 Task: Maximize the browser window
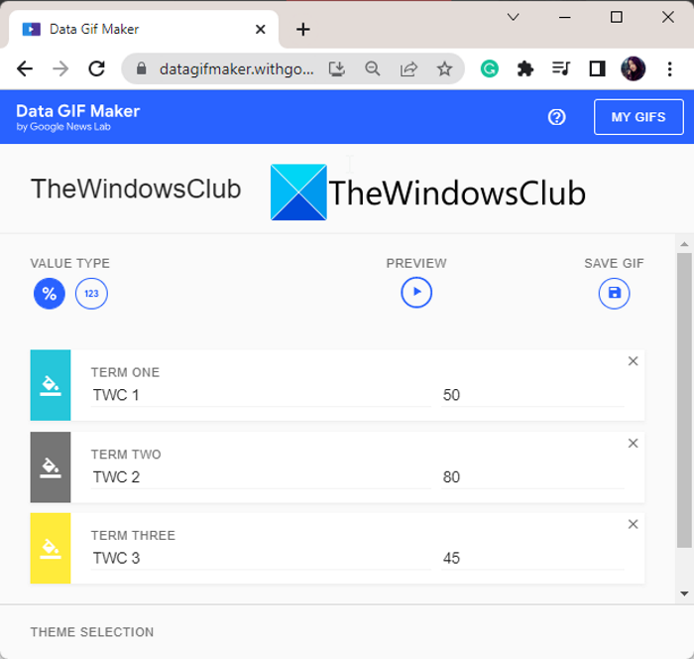point(617,17)
